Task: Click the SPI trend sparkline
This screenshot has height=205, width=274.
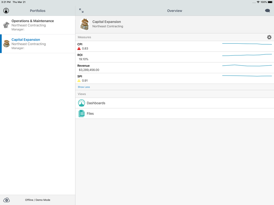Action: 247,76
